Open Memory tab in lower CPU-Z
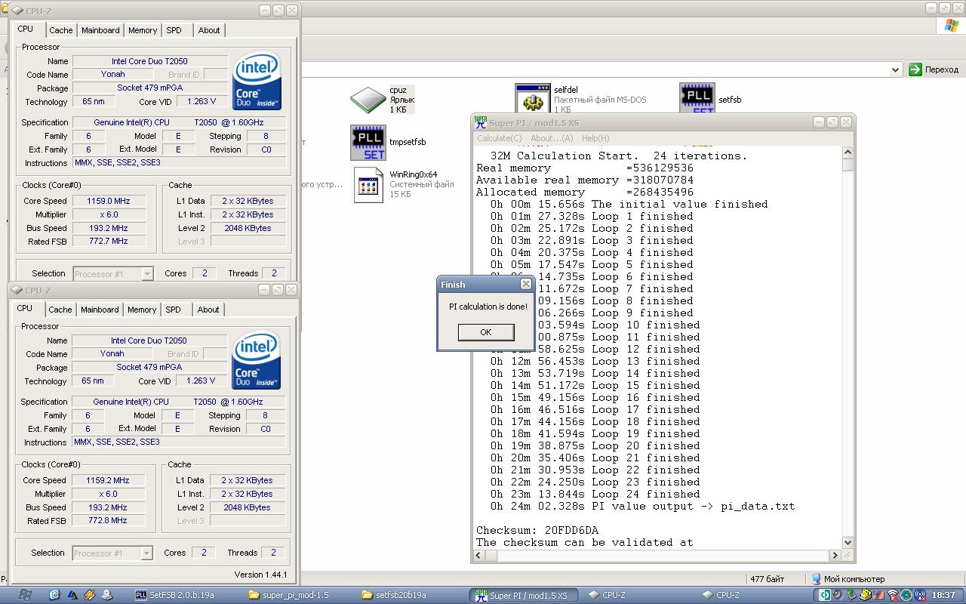 (142, 310)
